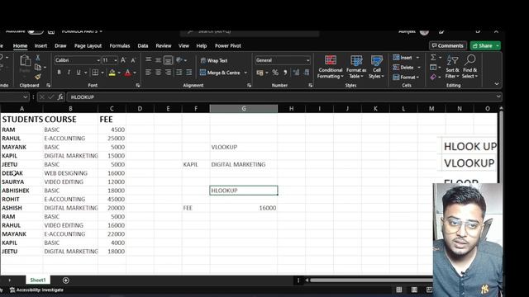Click the formula bar input showing HLOOKUP
The width and height of the screenshot is (529, 297).
click(282, 97)
